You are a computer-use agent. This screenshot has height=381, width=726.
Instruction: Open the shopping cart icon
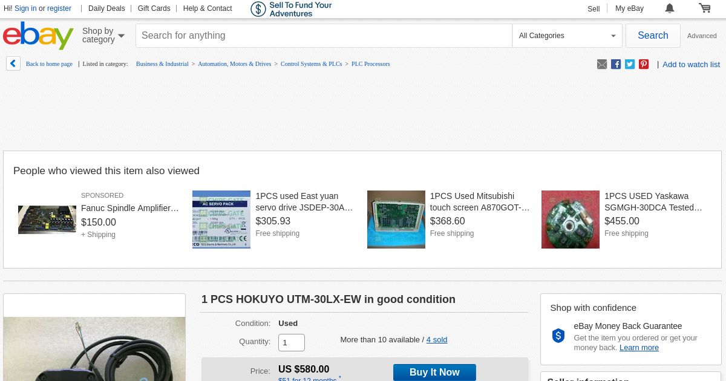705,8
